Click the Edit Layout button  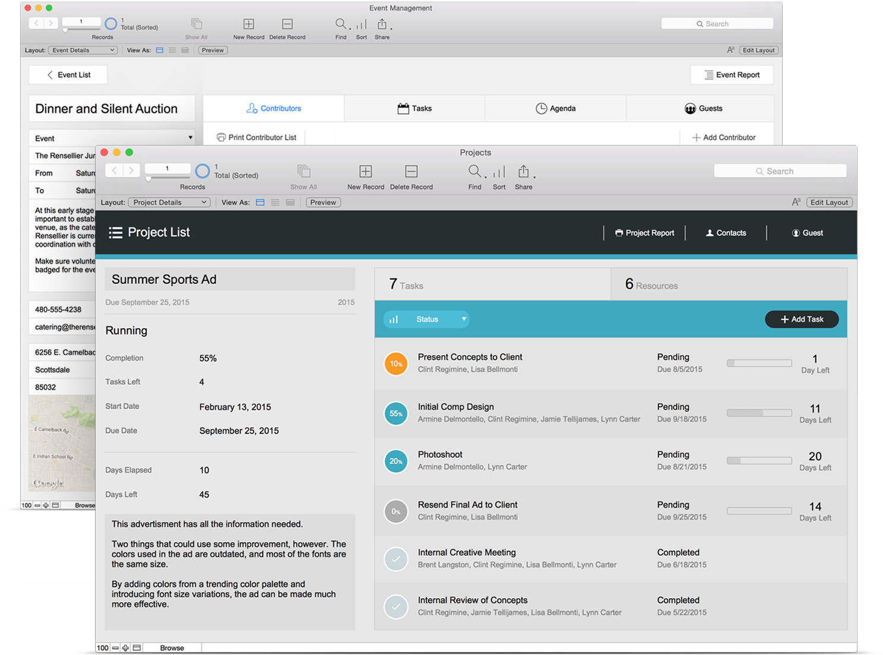click(x=829, y=202)
